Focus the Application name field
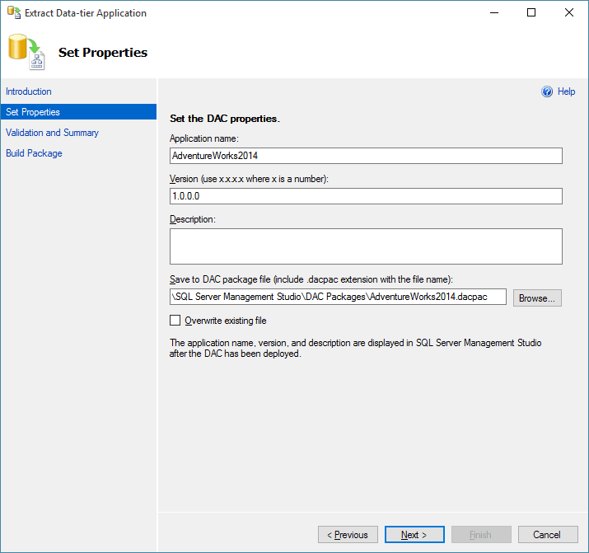The image size is (589, 553). click(x=366, y=156)
